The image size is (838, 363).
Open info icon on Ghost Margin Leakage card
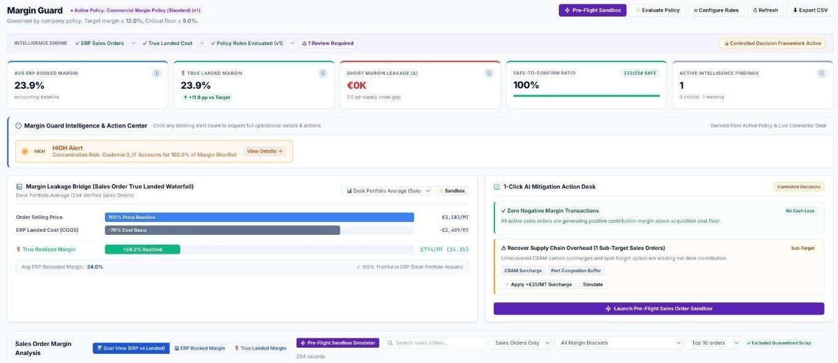tap(489, 73)
